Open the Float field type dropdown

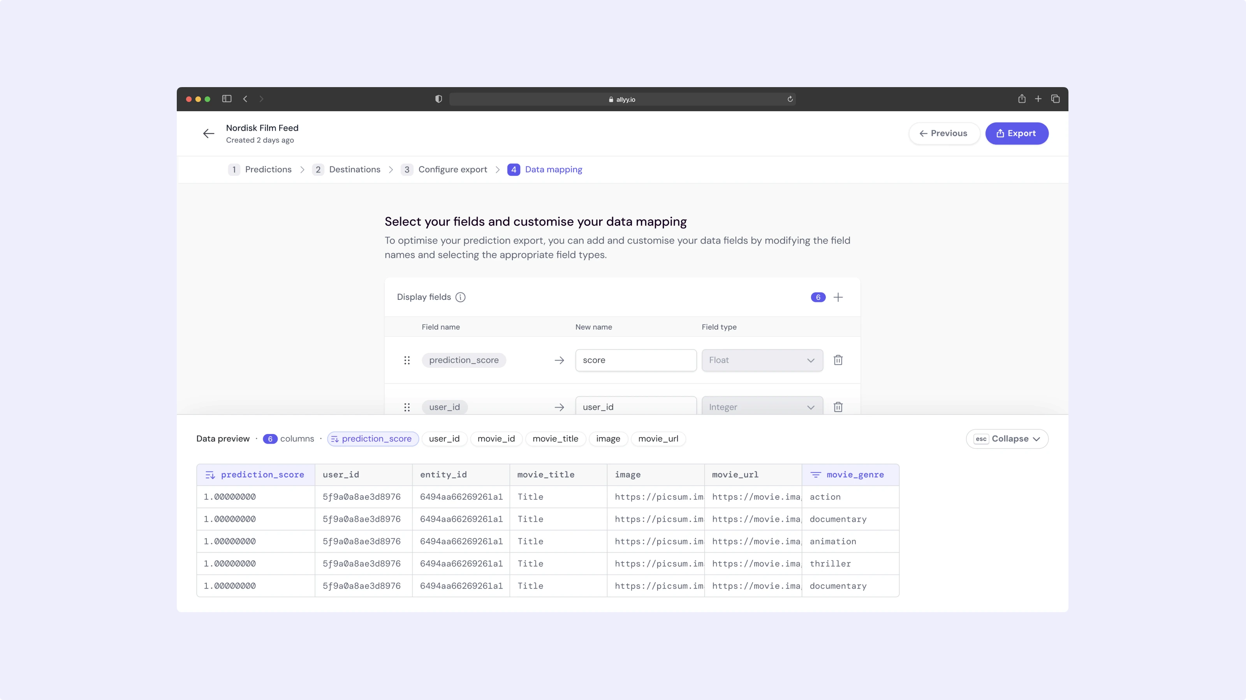[x=762, y=360]
